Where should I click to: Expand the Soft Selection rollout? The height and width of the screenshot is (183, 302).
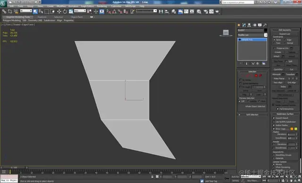252,115
